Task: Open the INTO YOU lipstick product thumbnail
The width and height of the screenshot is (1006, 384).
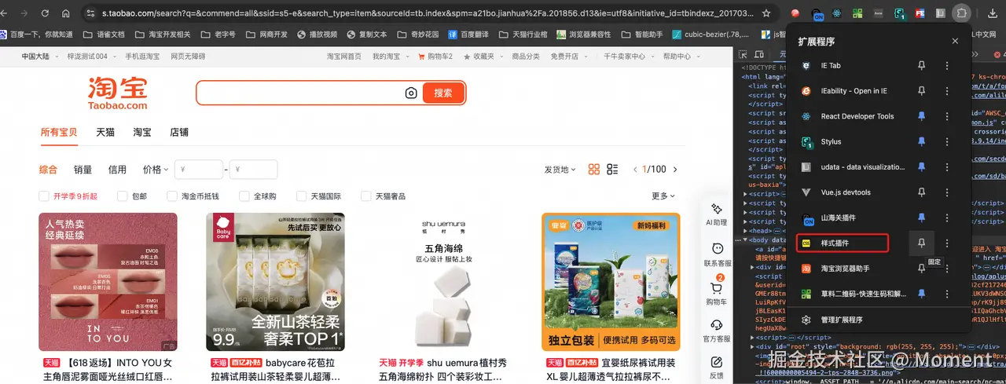Action: pyautogui.click(x=108, y=282)
